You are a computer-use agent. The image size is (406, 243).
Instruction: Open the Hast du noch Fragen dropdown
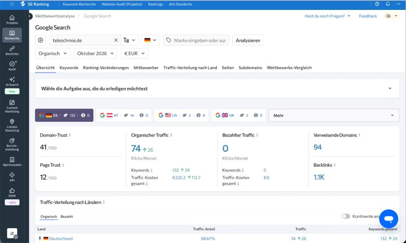click(x=327, y=16)
